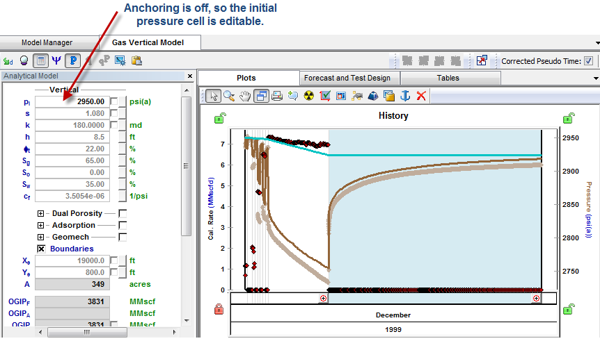Select the pan hand tool
Viewport: 600px width, 341px height.
click(244, 96)
